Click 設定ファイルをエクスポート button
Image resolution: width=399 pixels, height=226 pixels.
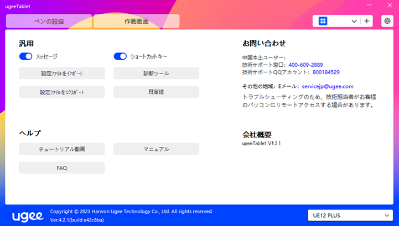click(61, 92)
